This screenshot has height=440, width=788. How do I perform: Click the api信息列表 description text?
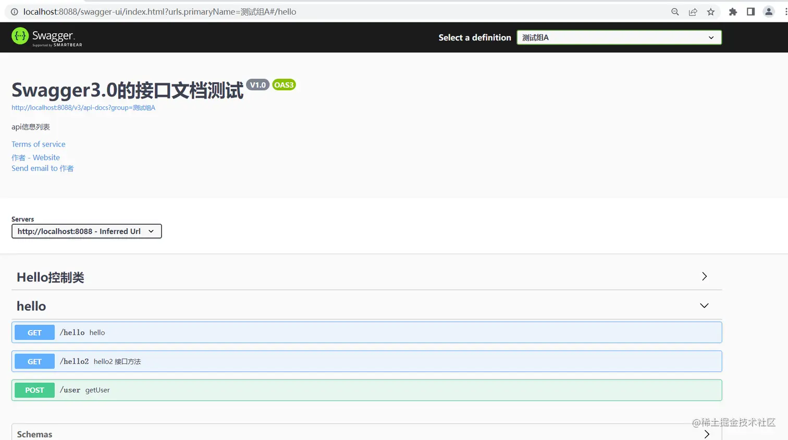tap(31, 127)
